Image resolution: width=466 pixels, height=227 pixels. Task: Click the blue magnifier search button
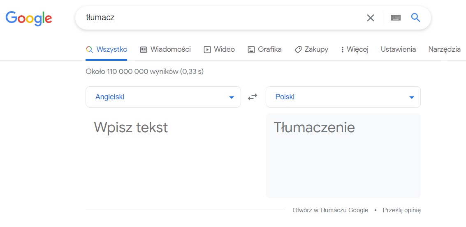point(415,18)
